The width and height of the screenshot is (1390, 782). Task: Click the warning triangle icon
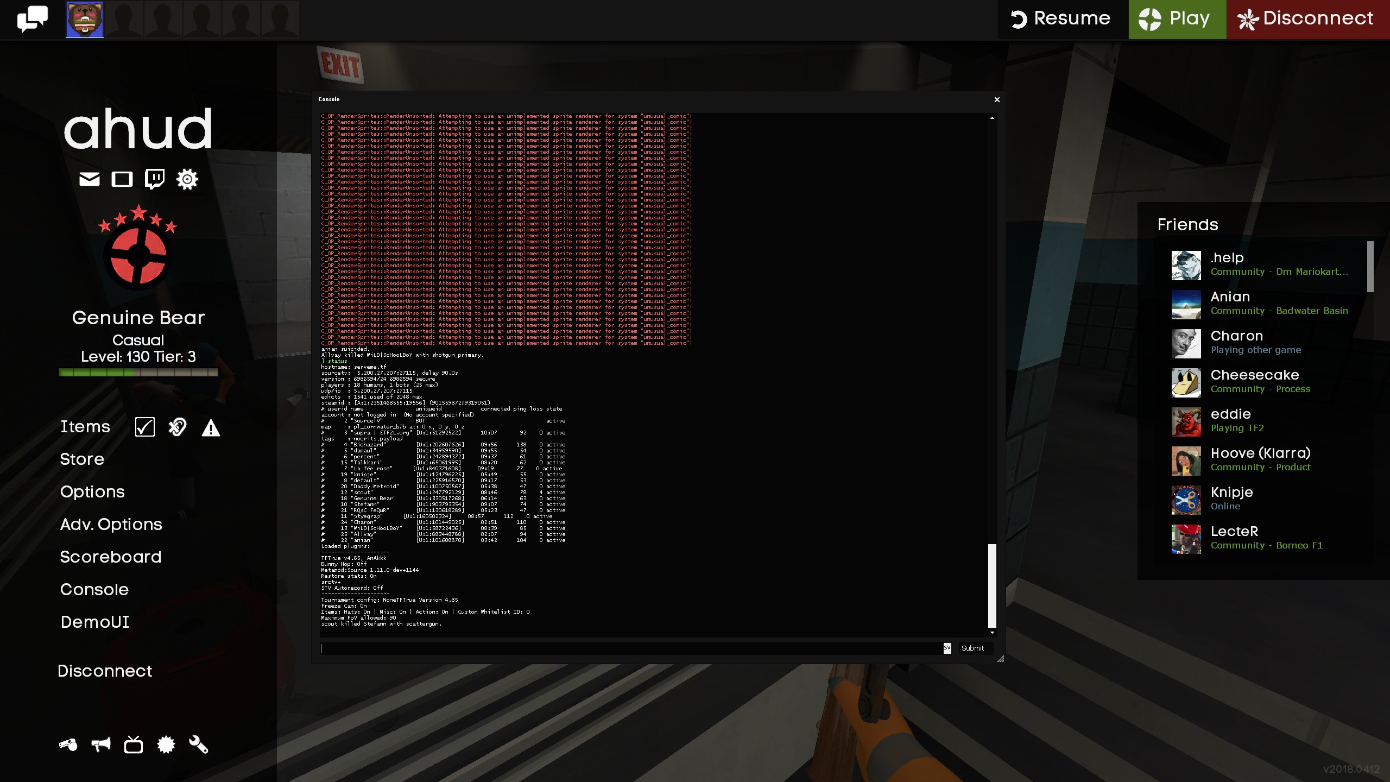click(211, 428)
